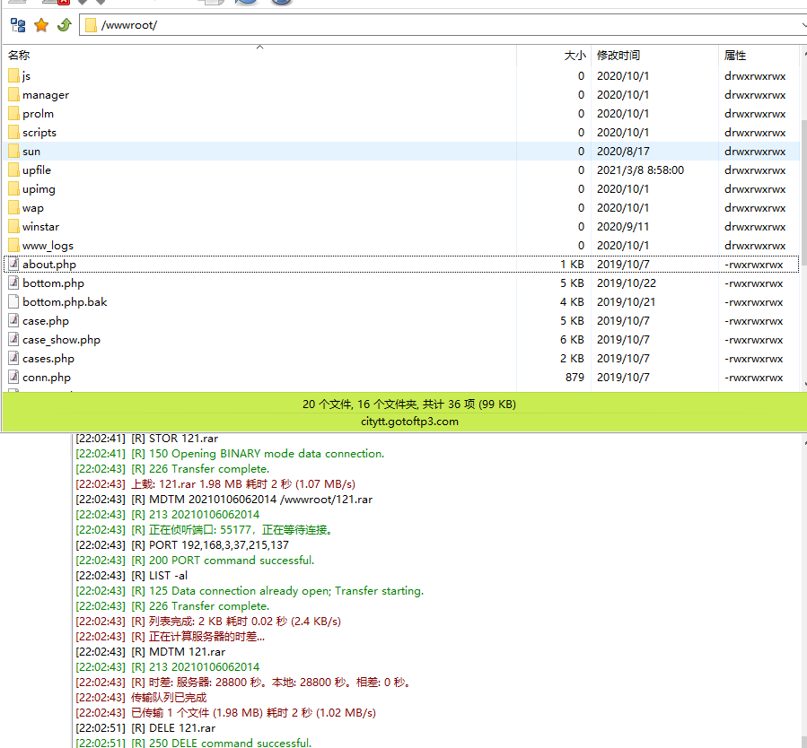The width and height of the screenshot is (807, 748).
Task: Sort by the 修改时间 column header
Action: tap(618, 56)
